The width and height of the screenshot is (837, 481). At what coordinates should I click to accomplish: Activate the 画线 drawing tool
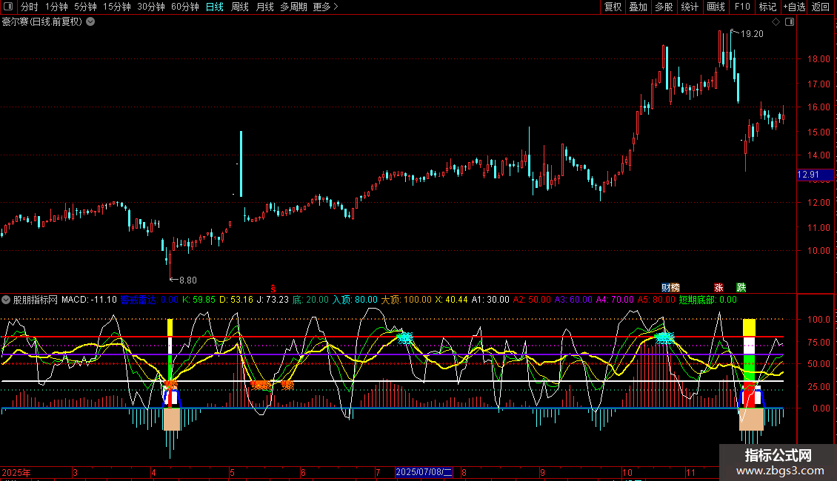[716, 7]
